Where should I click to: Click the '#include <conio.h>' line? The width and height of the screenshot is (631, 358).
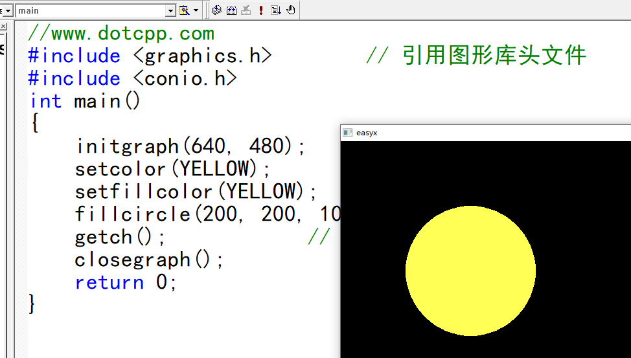pyautogui.click(x=132, y=78)
